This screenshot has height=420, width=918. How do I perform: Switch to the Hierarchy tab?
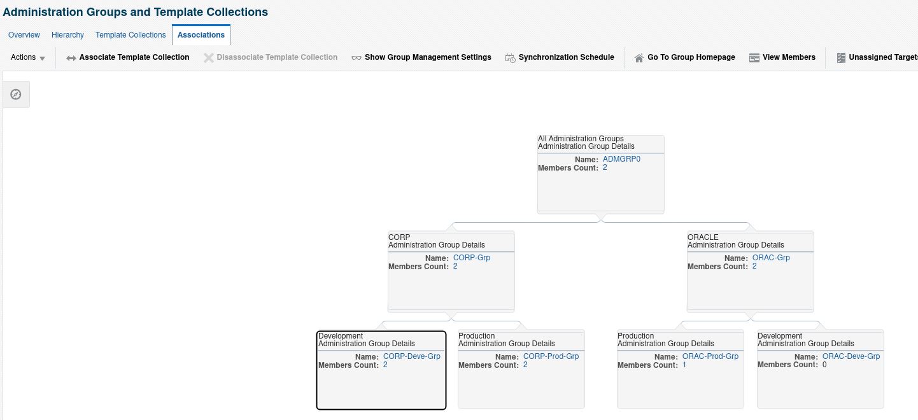(67, 35)
